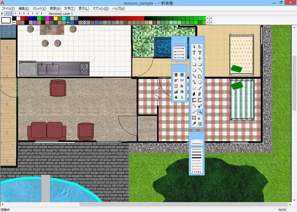The image size is (297, 212).
Task: Select the chair furniture parts icon
Action: (182, 86)
